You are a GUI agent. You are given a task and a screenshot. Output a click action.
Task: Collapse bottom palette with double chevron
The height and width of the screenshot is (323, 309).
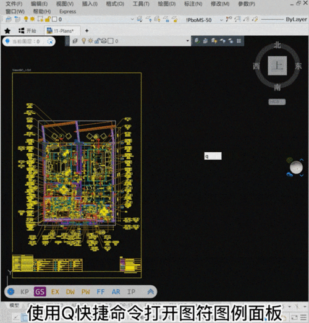(x=151, y=291)
